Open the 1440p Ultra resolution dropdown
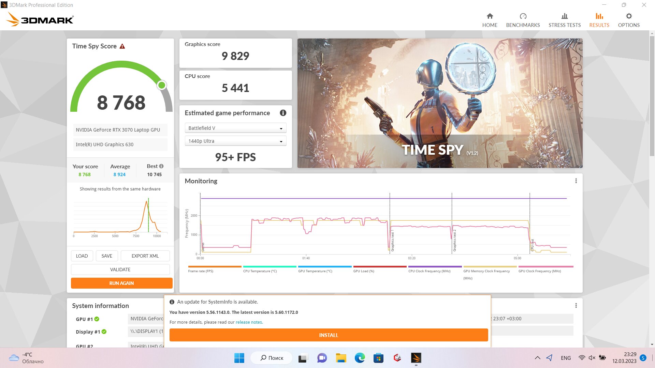Screen dimensions: 655x368 [235, 141]
